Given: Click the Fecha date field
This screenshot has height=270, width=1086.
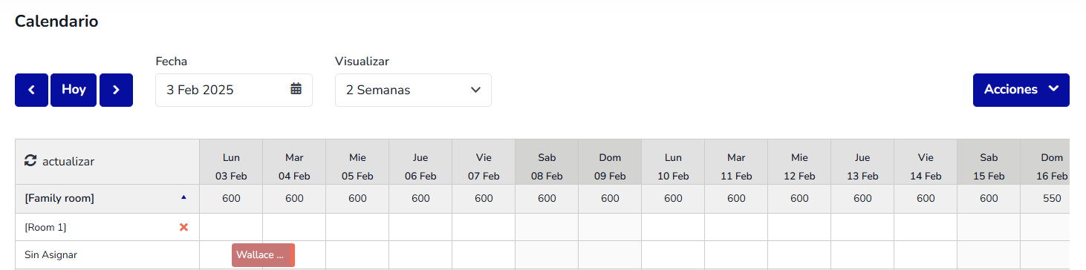Looking at the screenshot, I should point(233,90).
